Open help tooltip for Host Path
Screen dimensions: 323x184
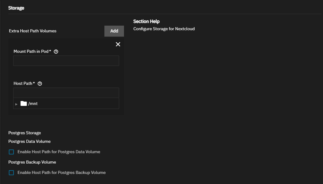(39, 84)
